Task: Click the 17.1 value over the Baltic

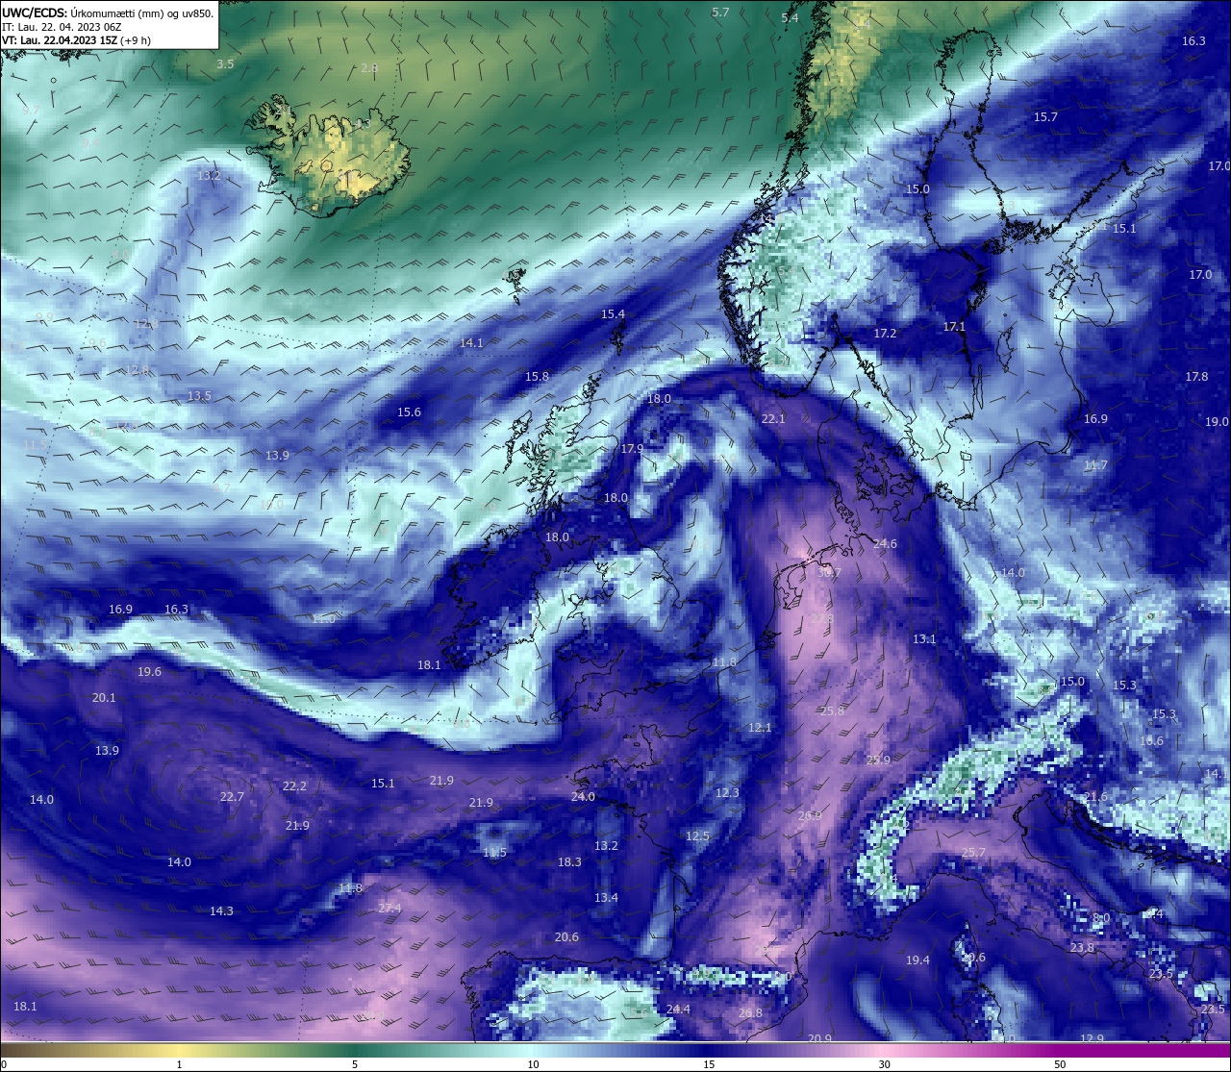Action: (x=953, y=326)
